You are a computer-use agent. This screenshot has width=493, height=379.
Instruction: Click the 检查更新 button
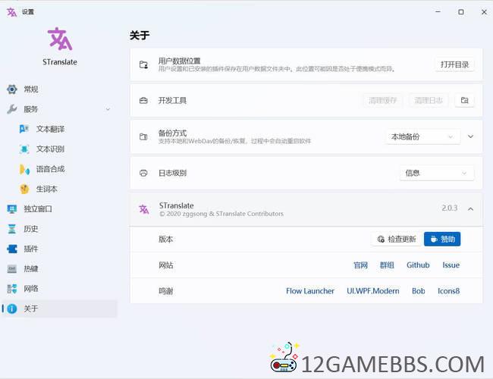tap(396, 240)
